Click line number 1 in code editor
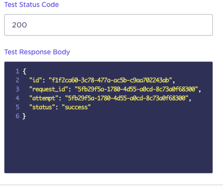 [17, 71]
